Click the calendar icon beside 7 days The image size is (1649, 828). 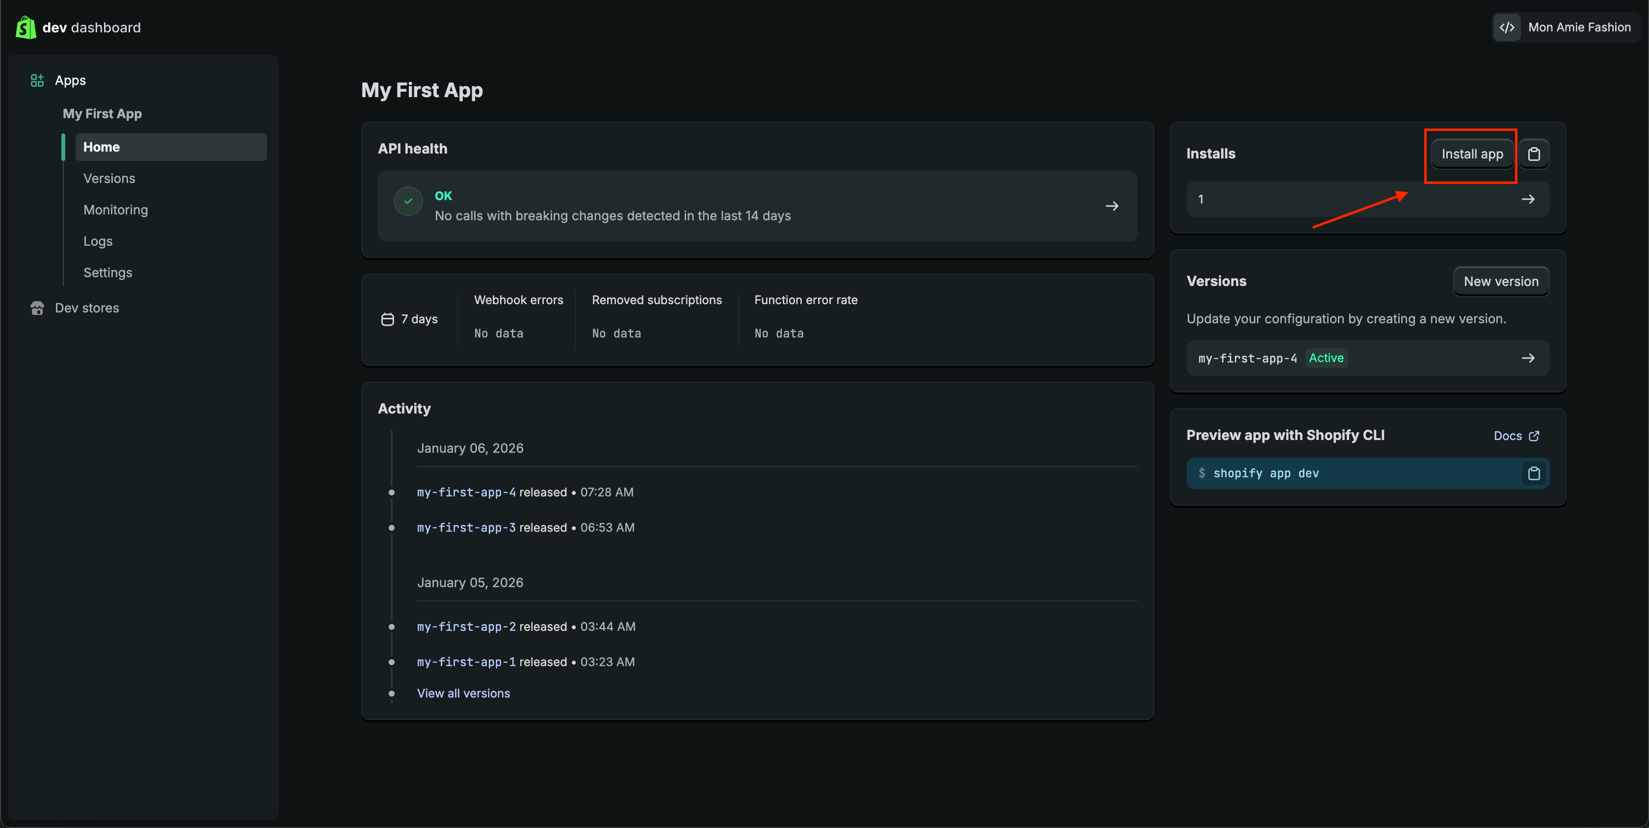[x=387, y=319]
